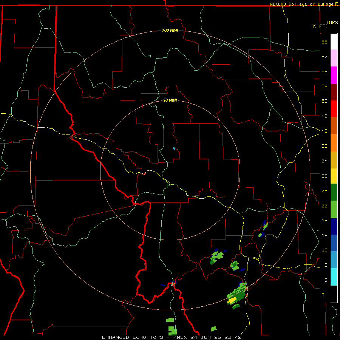Click the light blue 6-10 kft legend swatch
This screenshot has width=340, height=340.
point(334,260)
